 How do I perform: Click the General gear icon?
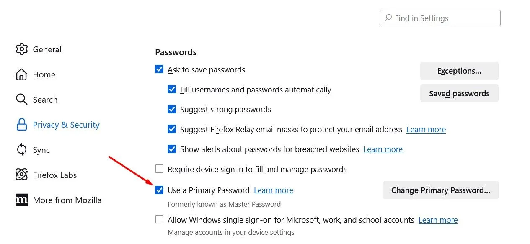(21, 49)
